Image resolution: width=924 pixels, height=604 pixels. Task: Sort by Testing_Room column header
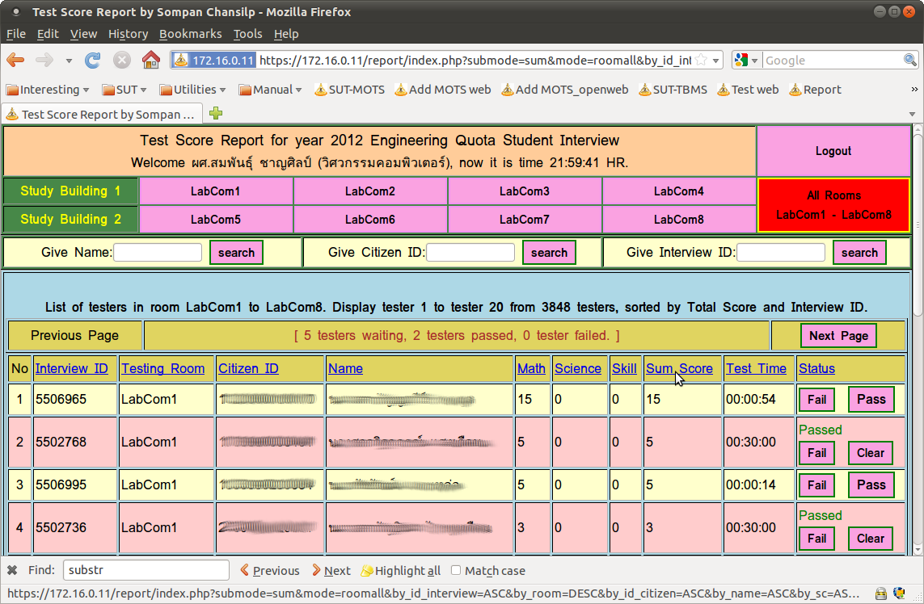(163, 368)
